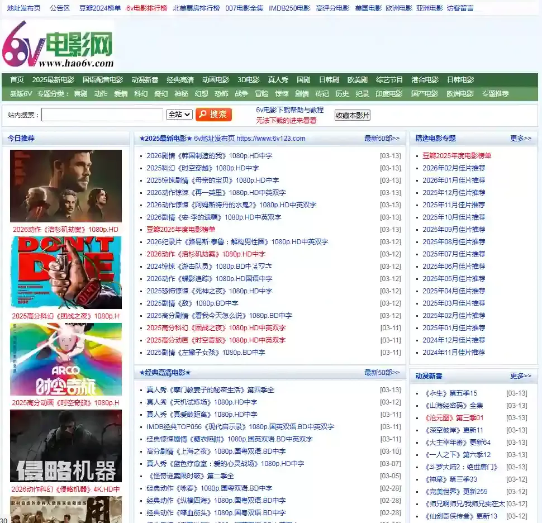Open the 侵略机器 movie poster
This screenshot has height=523, width=542.
66,446
